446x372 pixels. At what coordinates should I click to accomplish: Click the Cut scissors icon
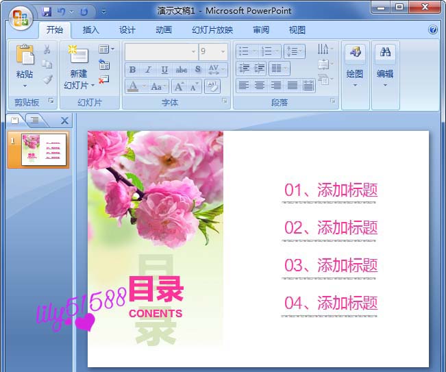(47, 49)
